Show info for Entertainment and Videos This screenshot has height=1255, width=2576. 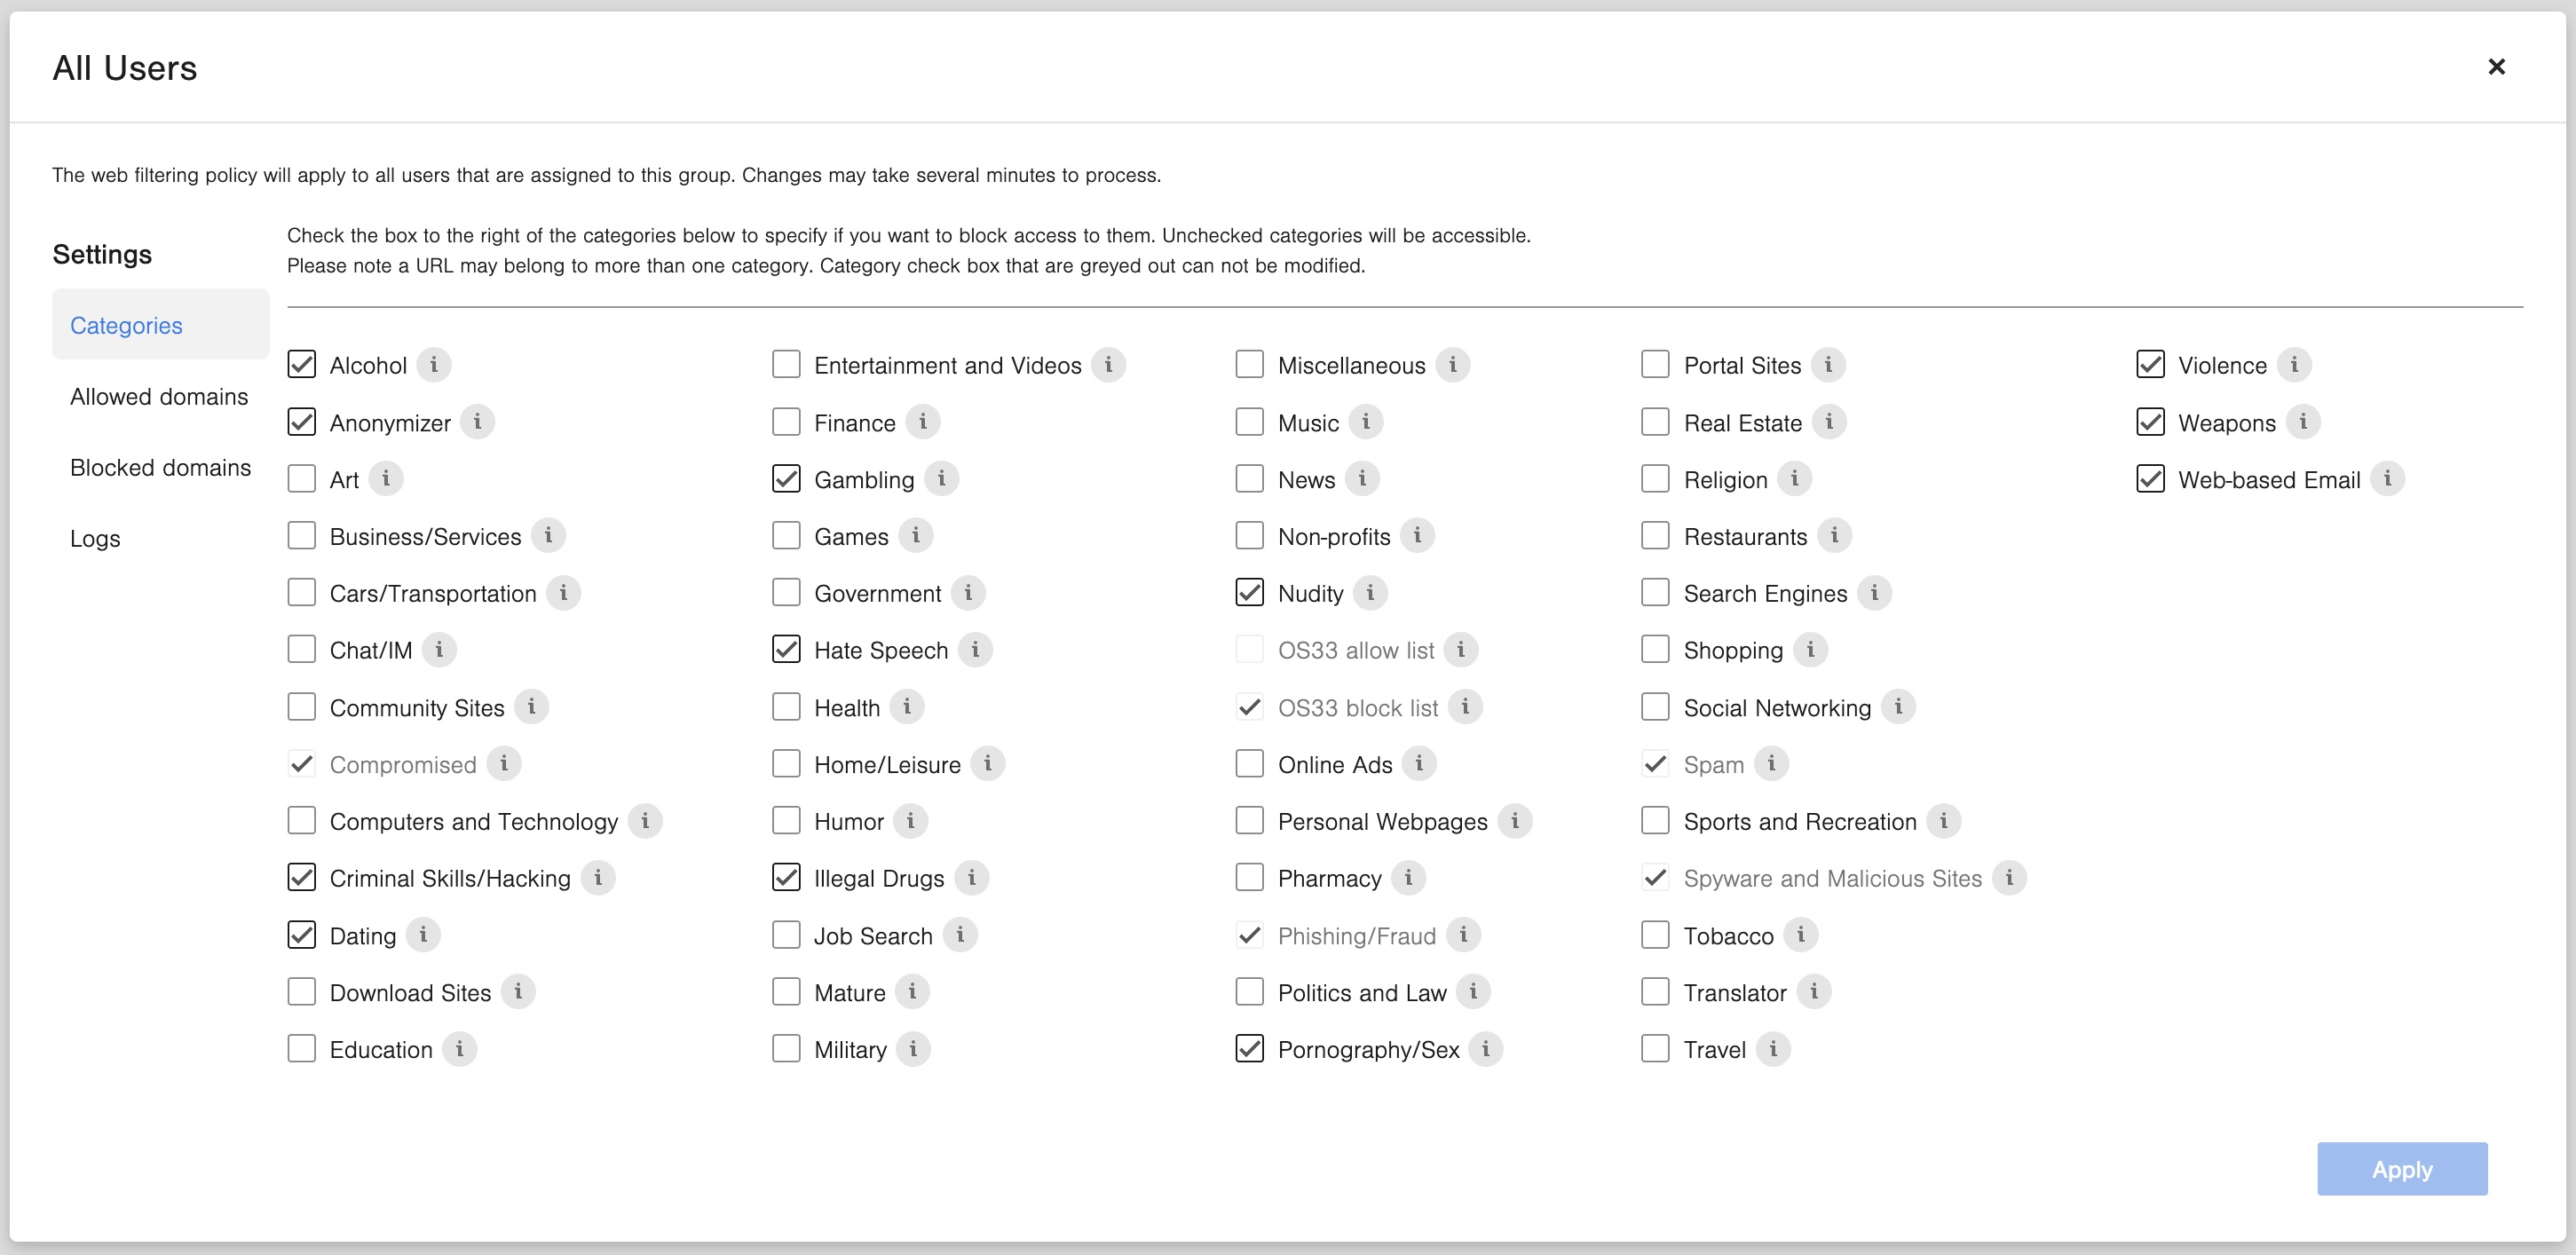coord(1108,365)
